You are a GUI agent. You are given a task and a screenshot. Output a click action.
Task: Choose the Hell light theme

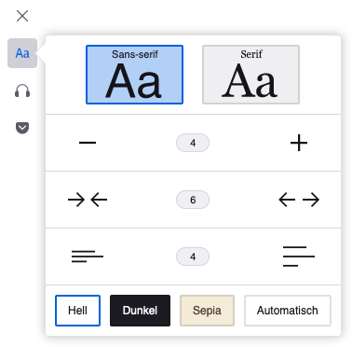coord(77,311)
